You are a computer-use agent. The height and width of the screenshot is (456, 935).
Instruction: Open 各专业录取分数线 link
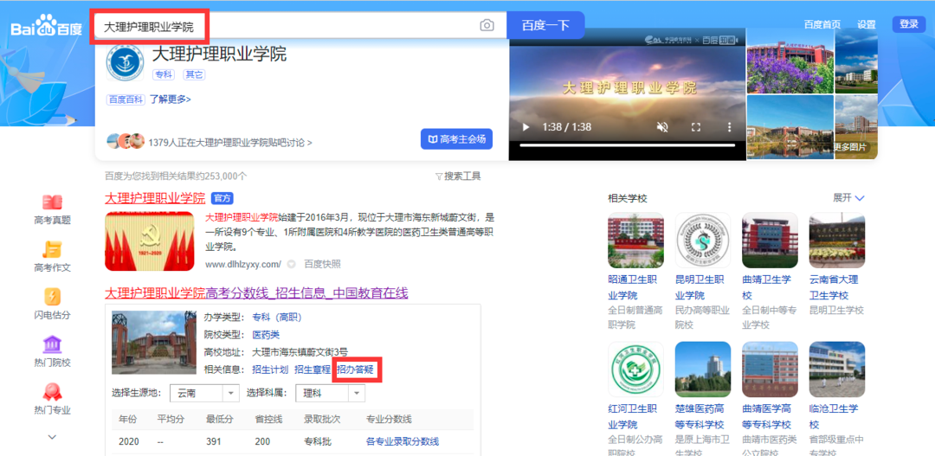[403, 441]
